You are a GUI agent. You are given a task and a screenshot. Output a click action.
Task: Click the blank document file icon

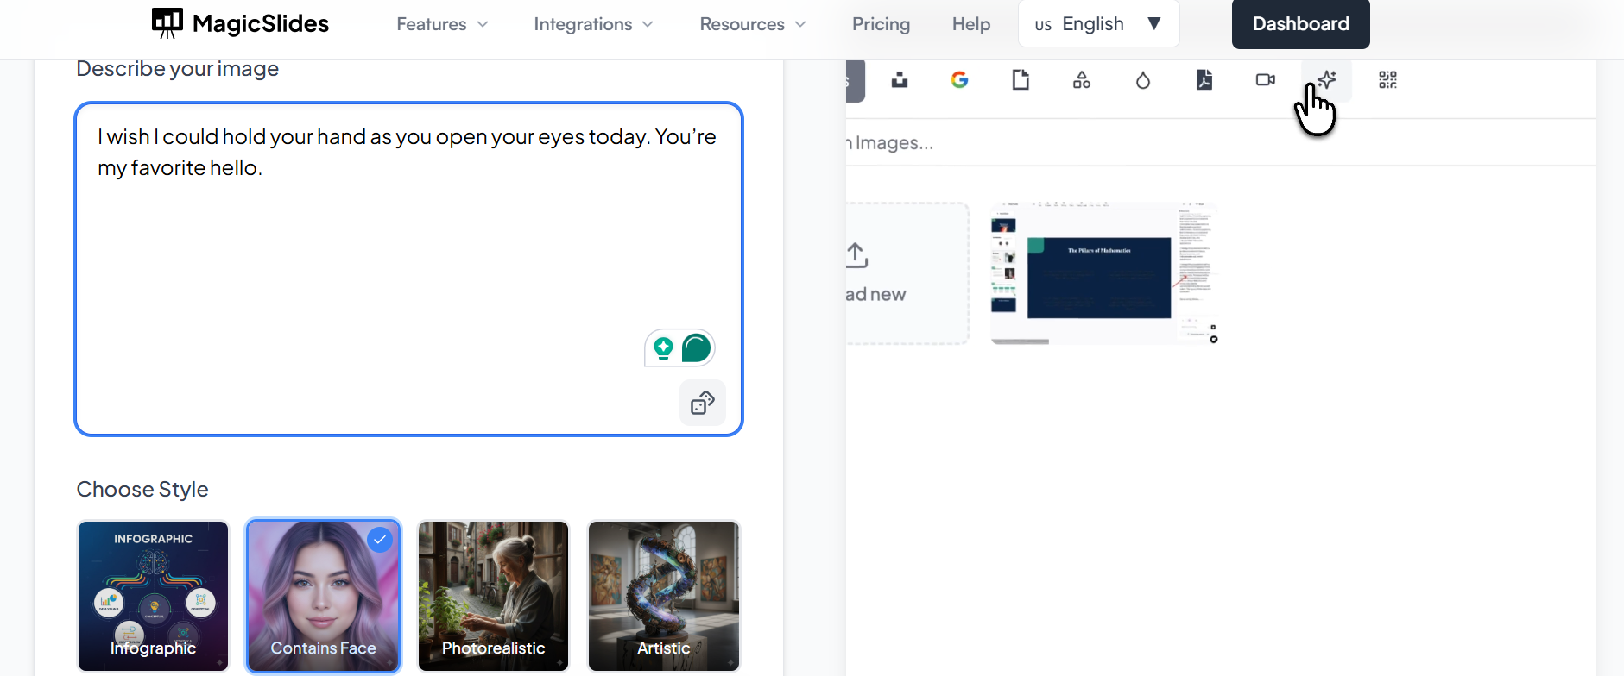pyautogui.click(x=1021, y=80)
